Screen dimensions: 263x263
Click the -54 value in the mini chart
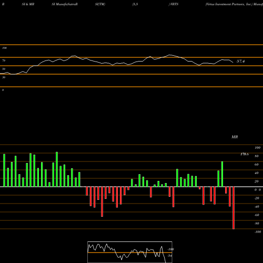[x=169, y=256]
